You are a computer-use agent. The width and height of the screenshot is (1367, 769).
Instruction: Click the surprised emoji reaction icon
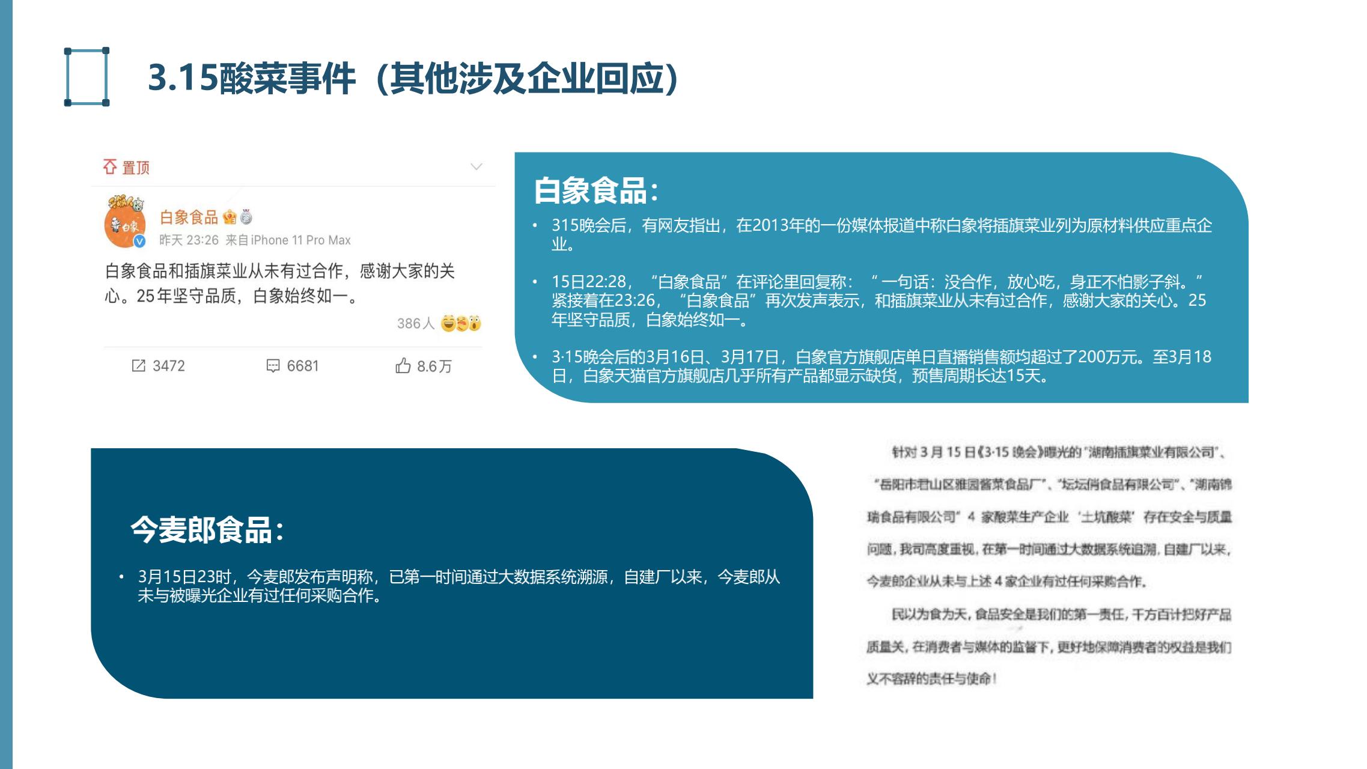coord(475,324)
